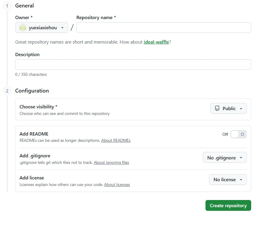Click into the Description input box
This screenshot has height=226, width=261.
point(133,64)
